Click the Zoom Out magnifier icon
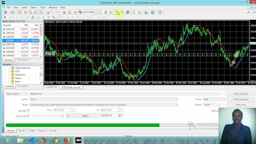The height and width of the screenshot is (144, 256). (x=122, y=12)
